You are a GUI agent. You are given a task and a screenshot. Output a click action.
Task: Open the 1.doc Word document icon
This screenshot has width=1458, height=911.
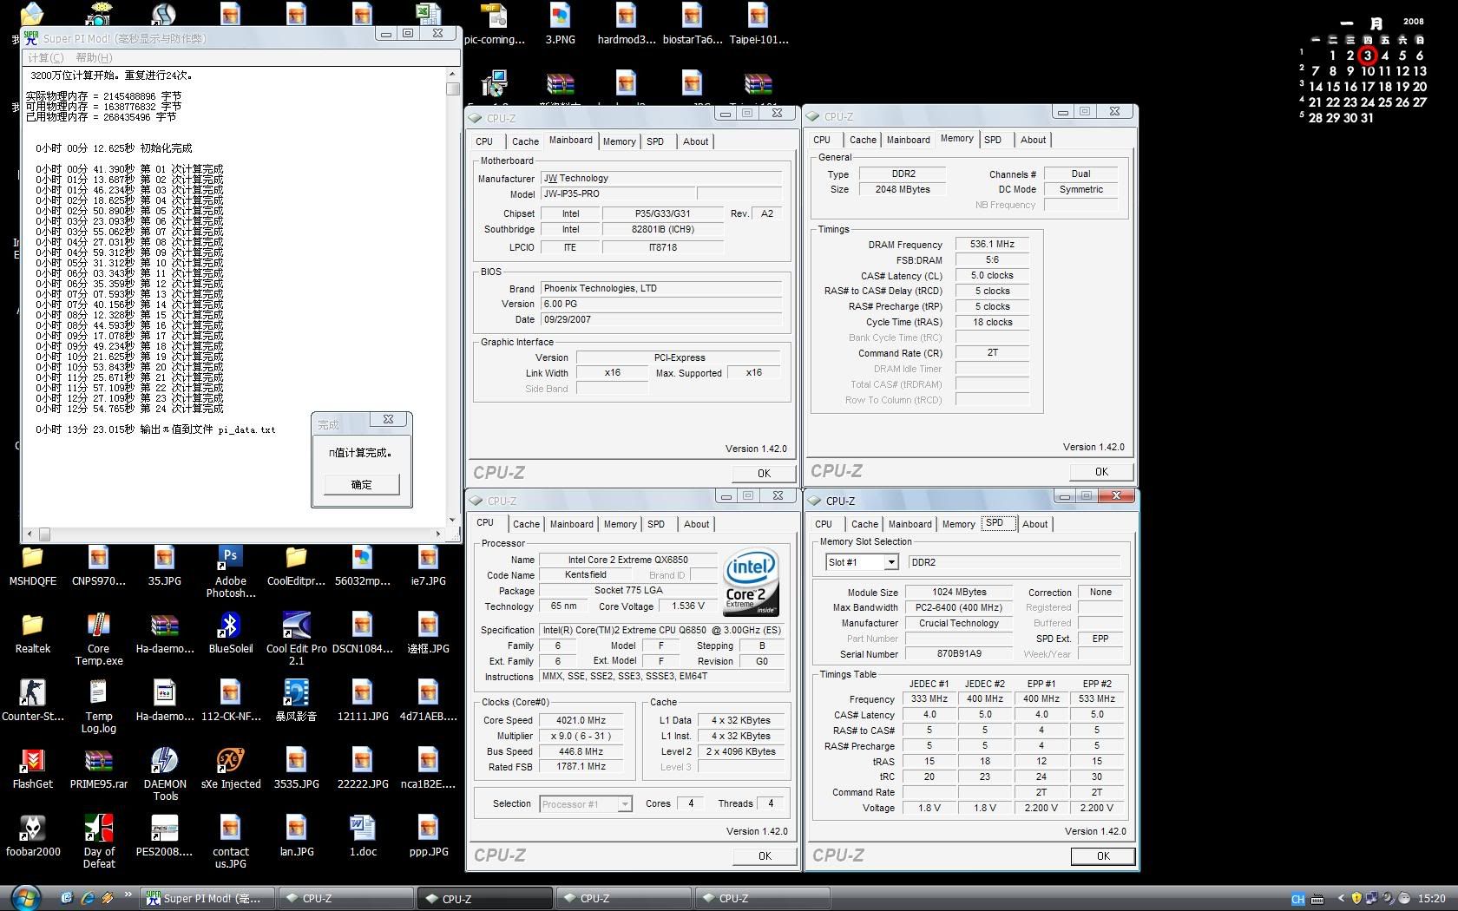(x=363, y=836)
